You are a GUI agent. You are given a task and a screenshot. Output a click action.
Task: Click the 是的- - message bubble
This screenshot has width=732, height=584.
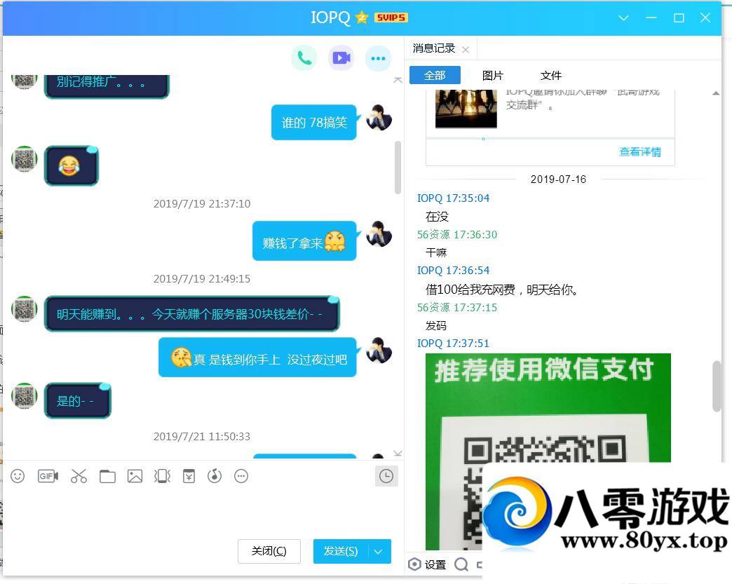(x=78, y=400)
